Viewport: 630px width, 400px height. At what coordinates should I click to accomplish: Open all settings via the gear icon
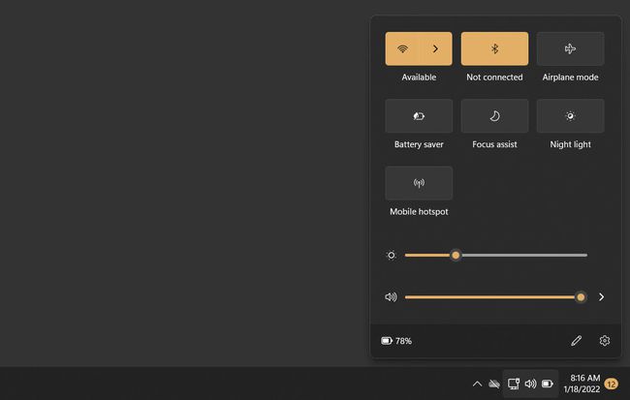tap(604, 341)
